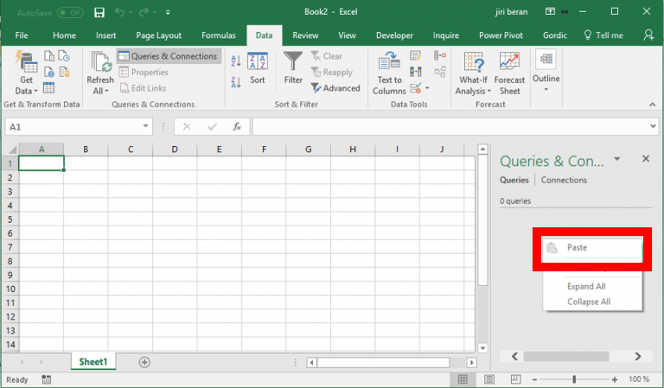Click pane horizontal scrollbar right arrow
The width and height of the screenshot is (664, 388).
[637, 356]
